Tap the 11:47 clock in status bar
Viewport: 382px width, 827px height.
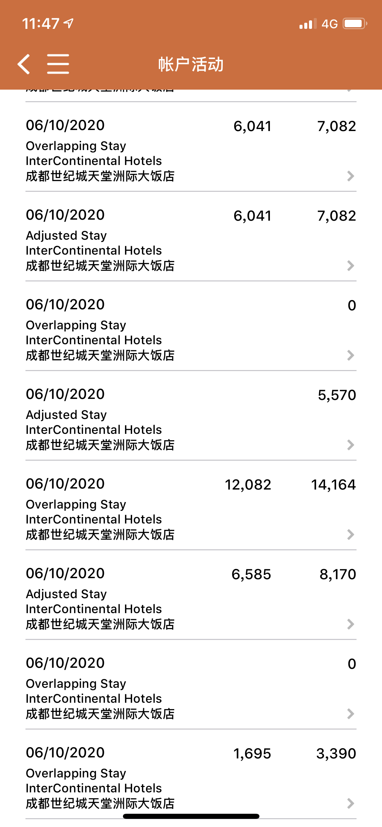(x=41, y=24)
